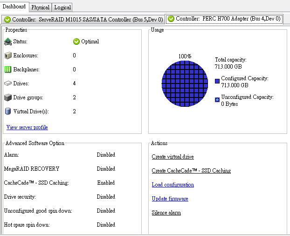
Task: Click green check icon on ServeRAID tab
Action: (x=7, y=20)
